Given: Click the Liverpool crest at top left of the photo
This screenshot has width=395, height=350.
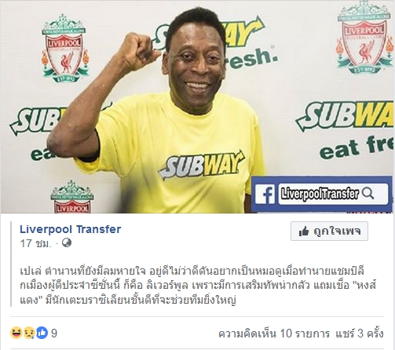Looking at the screenshot, I should coord(65,49).
